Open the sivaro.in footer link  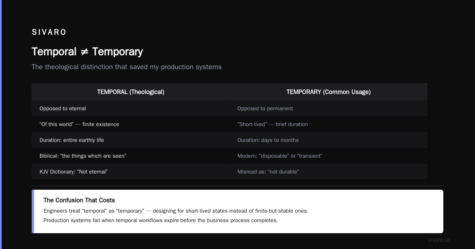pyautogui.click(x=439, y=240)
